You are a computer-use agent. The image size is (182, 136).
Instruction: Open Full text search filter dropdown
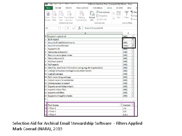coord(132,61)
